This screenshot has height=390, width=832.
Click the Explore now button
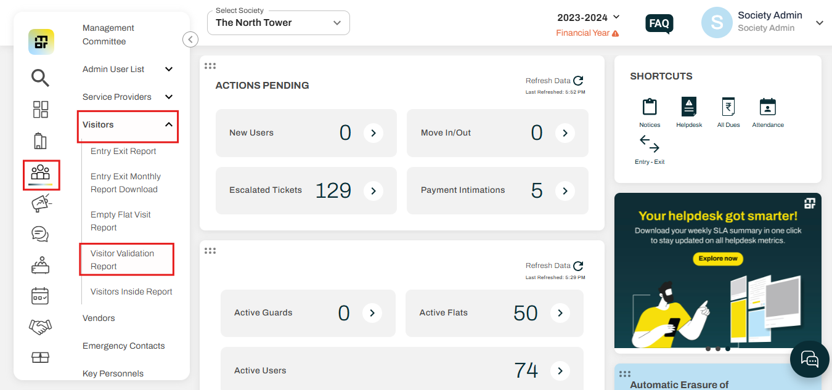(x=717, y=259)
